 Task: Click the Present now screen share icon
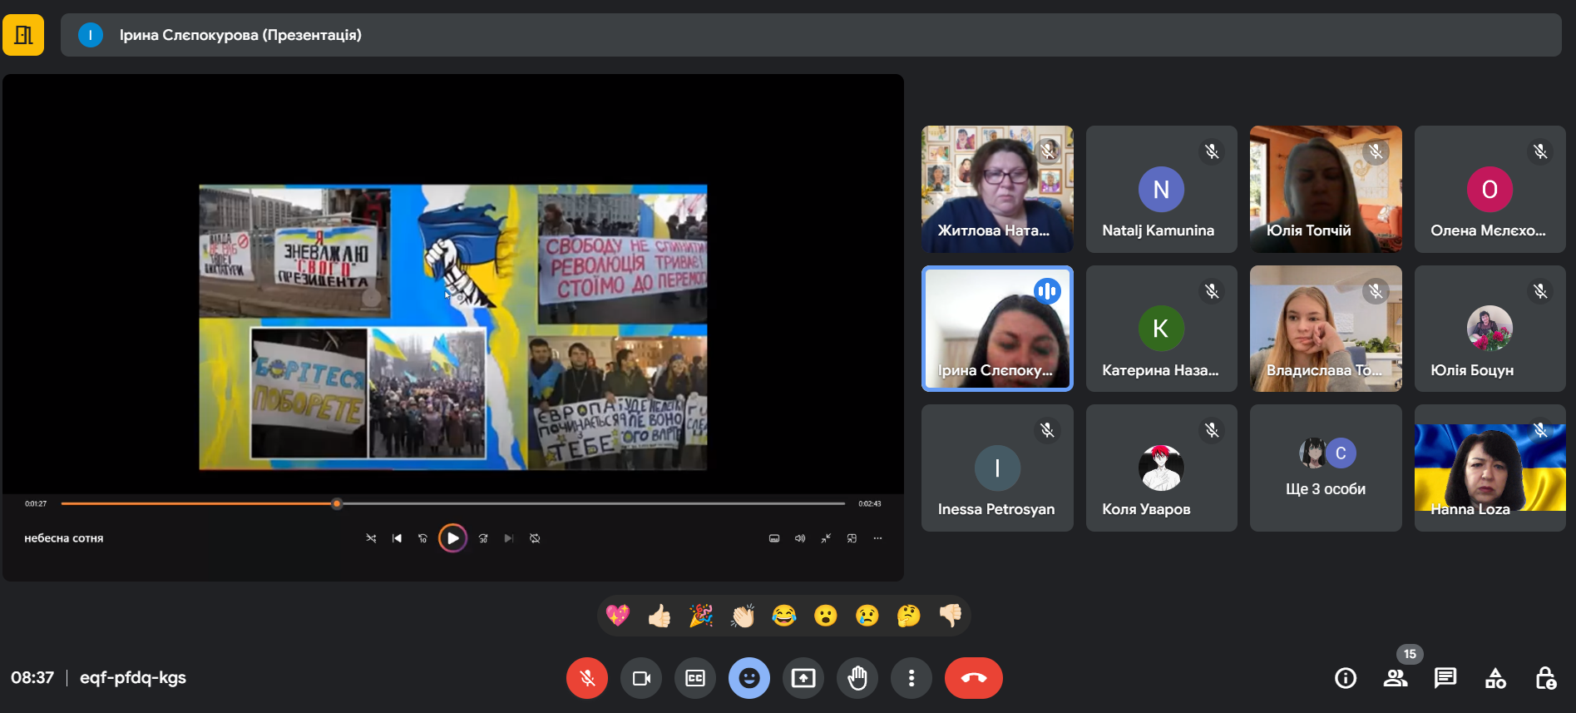[803, 678]
